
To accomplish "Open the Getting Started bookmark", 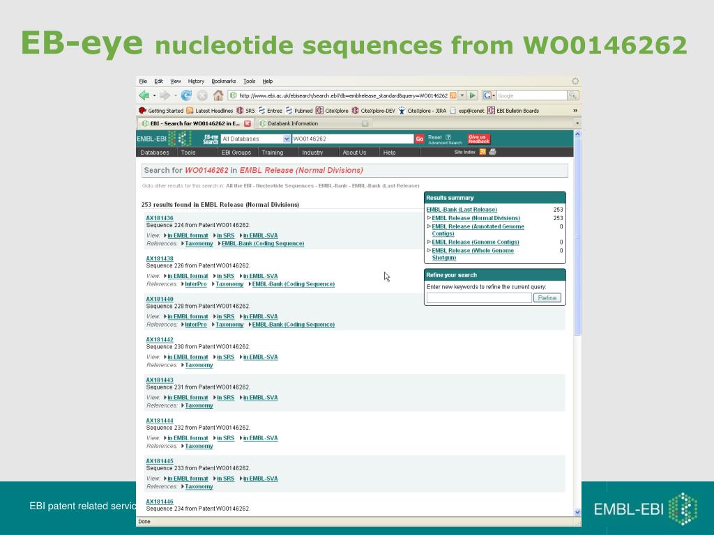I will point(161,111).
